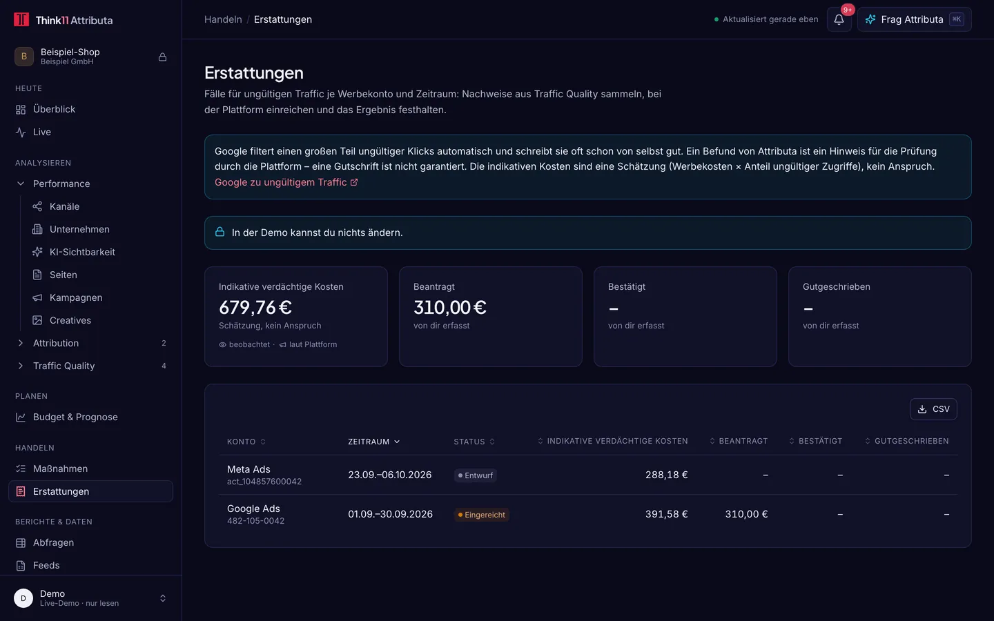
Task: Click the 679,76 € indicative cost value
Action: click(255, 307)
